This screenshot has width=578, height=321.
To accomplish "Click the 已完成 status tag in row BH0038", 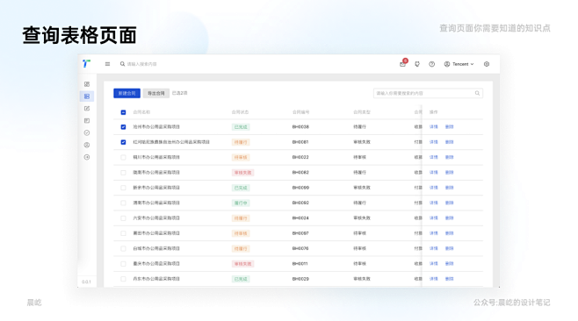I will pos(241,127).
